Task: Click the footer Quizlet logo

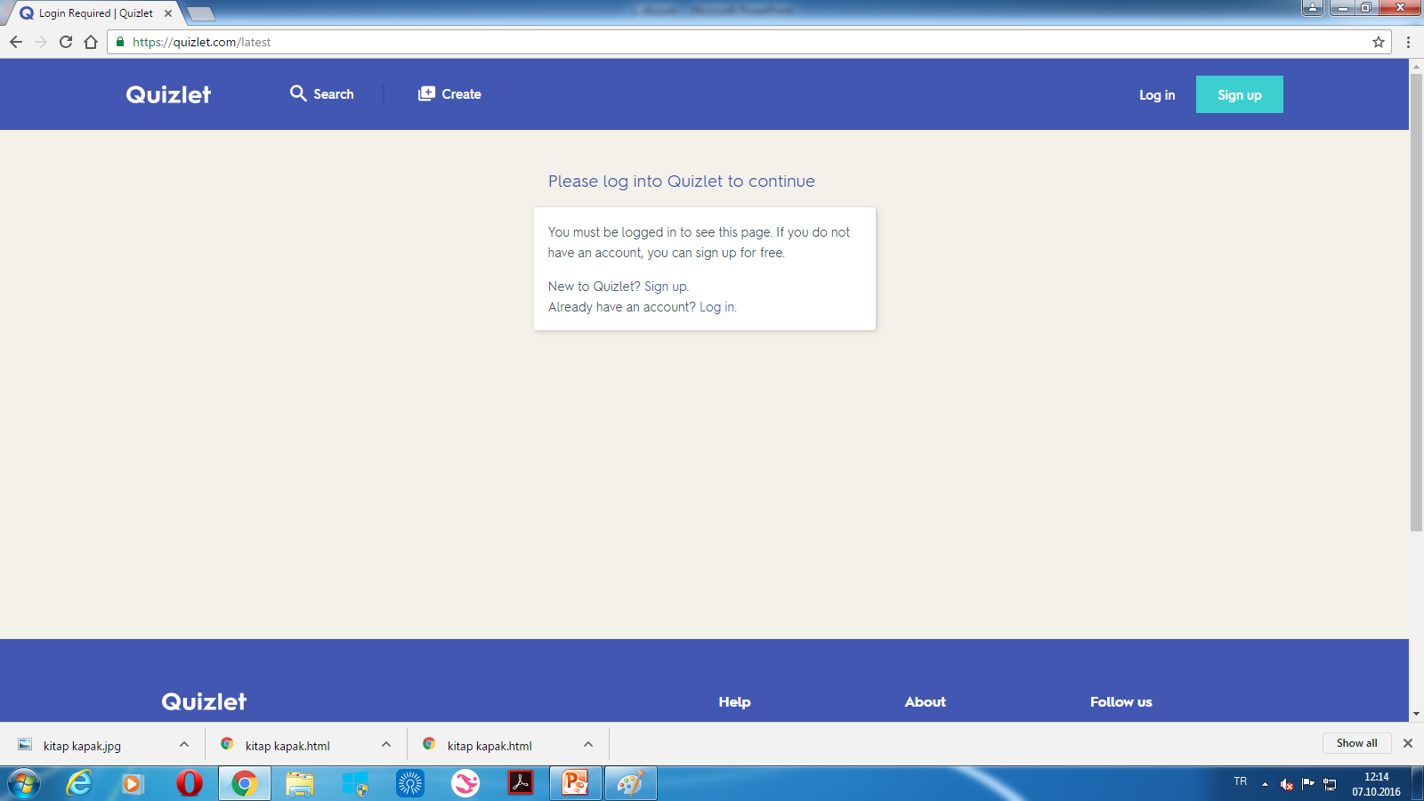Action: (x=204, y=701)
